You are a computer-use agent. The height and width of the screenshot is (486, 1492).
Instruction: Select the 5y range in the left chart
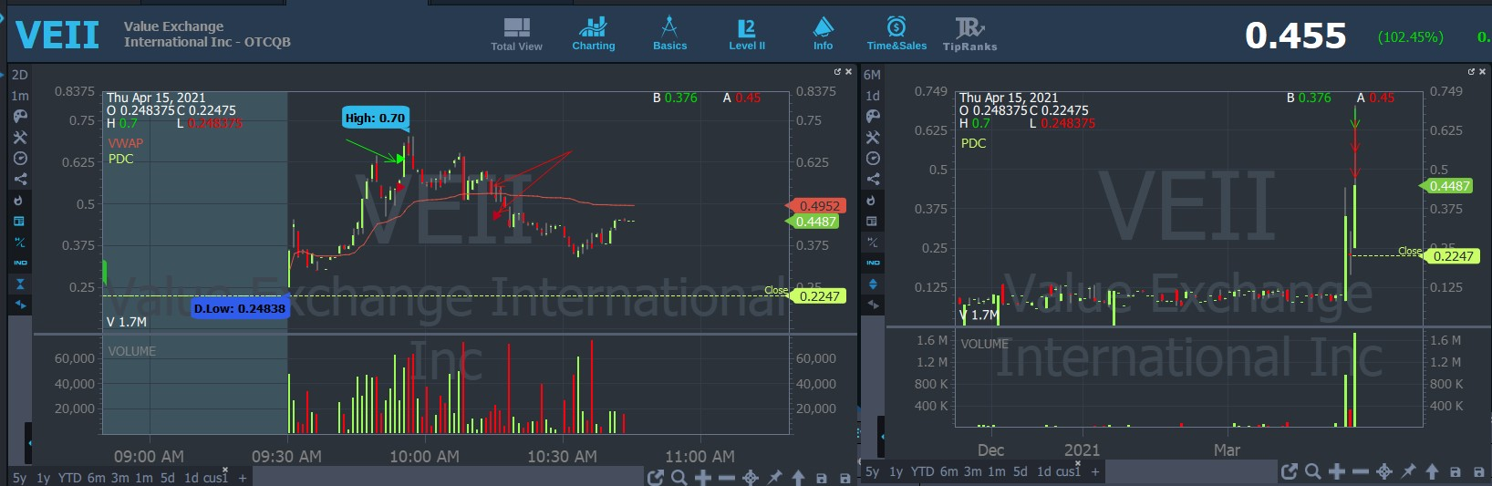[x=19, y=478]
